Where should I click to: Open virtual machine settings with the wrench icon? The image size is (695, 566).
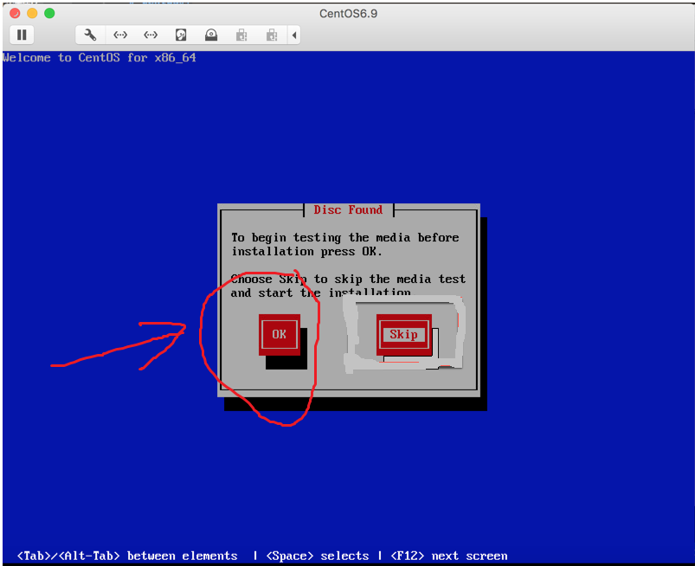[89, 35]
